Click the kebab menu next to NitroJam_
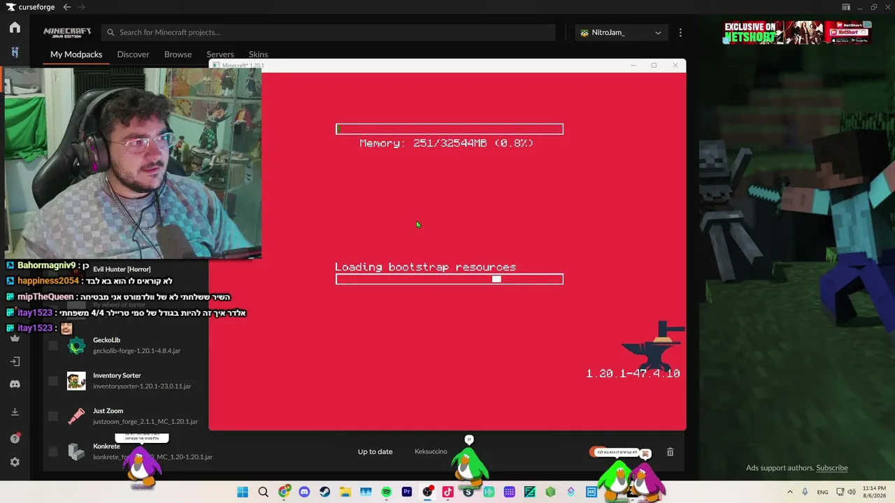 [680, 32]
